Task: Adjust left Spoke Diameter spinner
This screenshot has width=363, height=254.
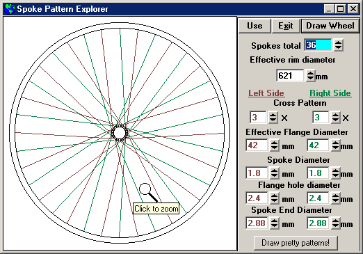Action: click(274, 173)
